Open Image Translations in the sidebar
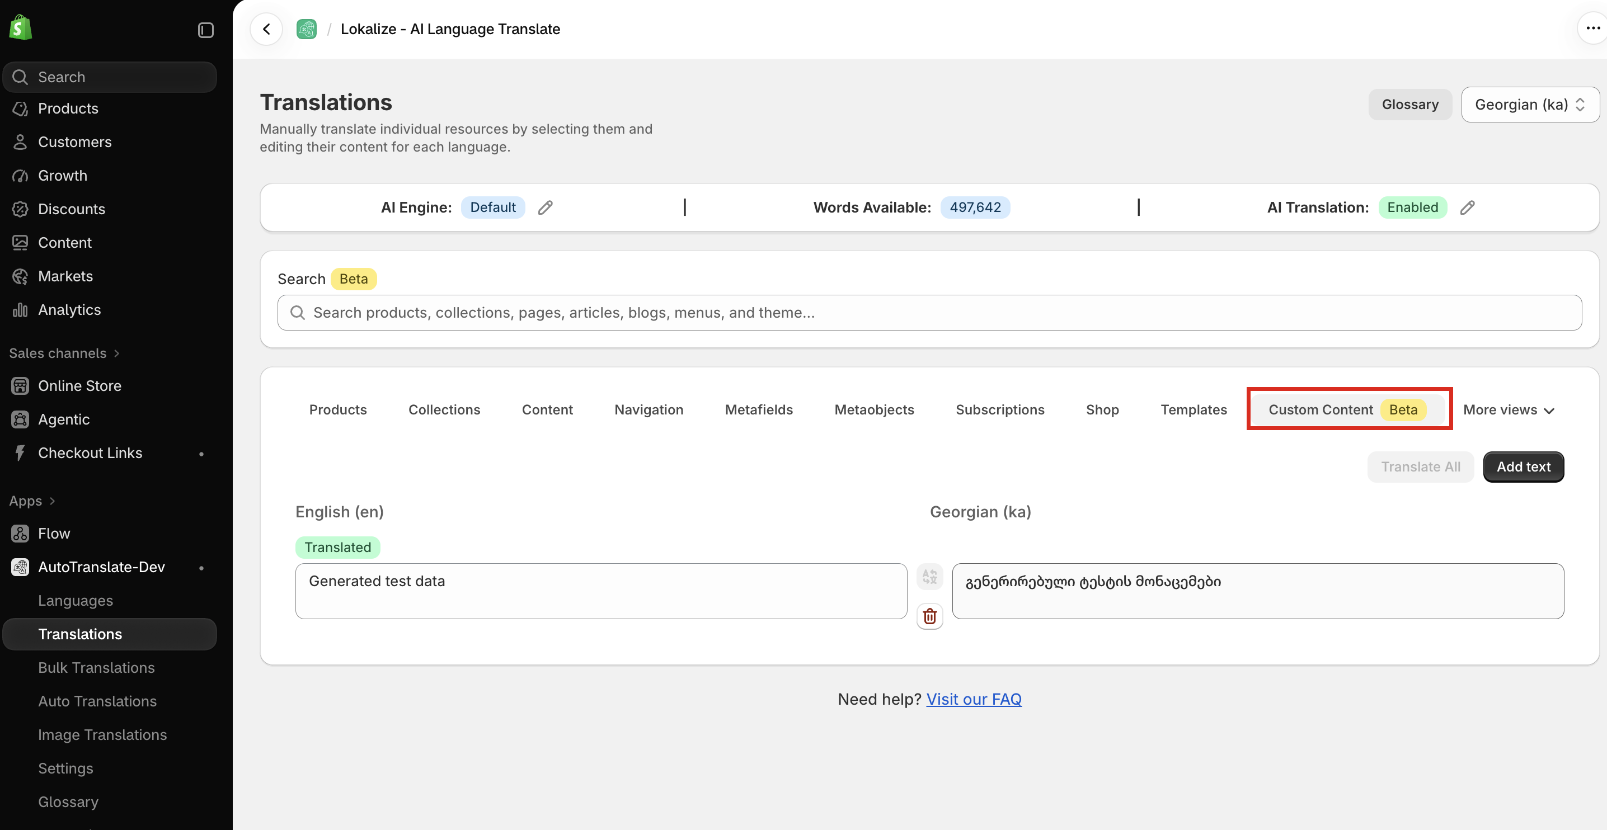 tap(102, 735)
